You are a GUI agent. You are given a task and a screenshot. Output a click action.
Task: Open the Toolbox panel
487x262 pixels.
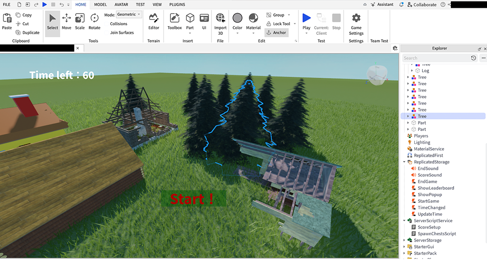coord(175,21)
